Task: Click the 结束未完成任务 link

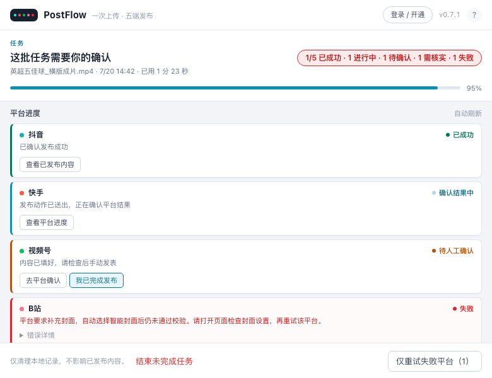Action: point(164,362)
